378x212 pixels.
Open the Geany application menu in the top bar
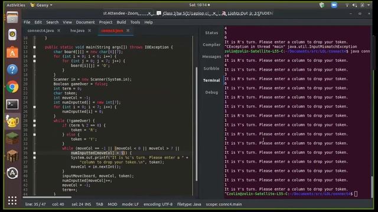click(x=41, y=5)
